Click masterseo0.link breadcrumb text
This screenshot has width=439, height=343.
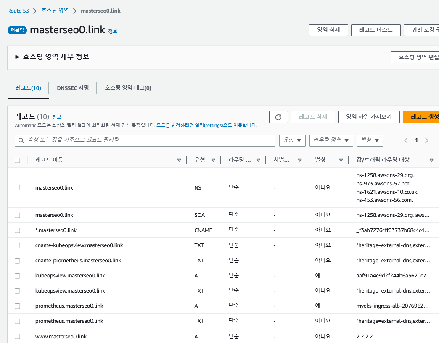[x=100, y=11]
